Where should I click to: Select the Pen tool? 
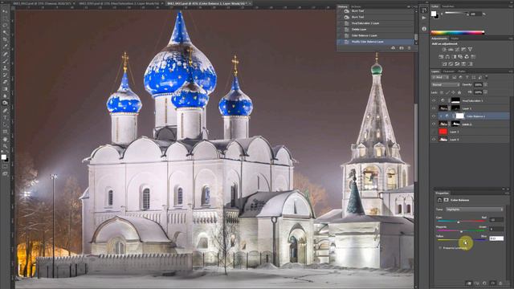click(x=5, y=111)
